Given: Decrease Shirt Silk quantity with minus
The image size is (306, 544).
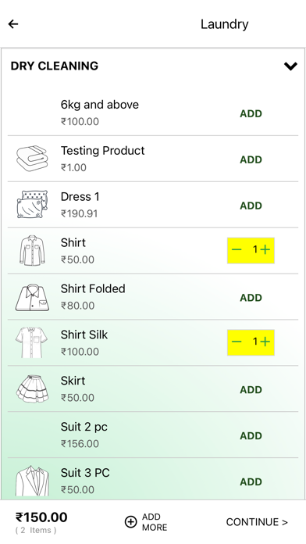Looking at the screenshot, I should pyautogui.click(x=237, y=342).
